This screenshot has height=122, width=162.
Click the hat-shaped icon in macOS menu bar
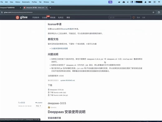(124, 2)
